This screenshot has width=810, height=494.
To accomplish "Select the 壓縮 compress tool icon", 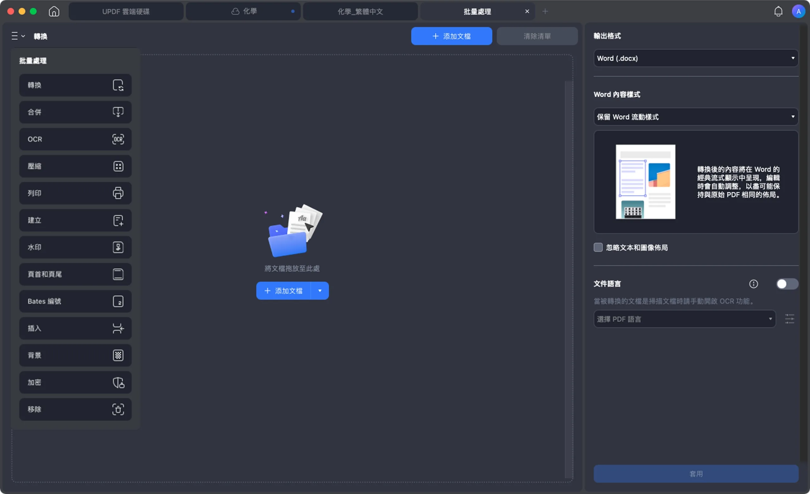I will click(118, 166).
